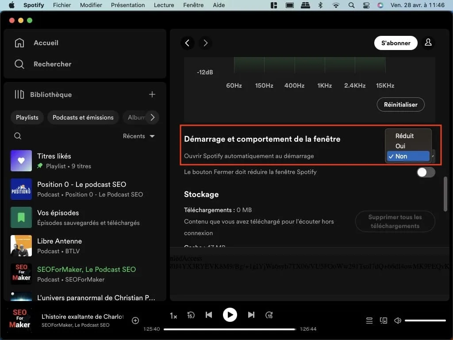Select Oui in the startup behavior dropdown
Screen dimensions: 453x340
click(400, 146)
